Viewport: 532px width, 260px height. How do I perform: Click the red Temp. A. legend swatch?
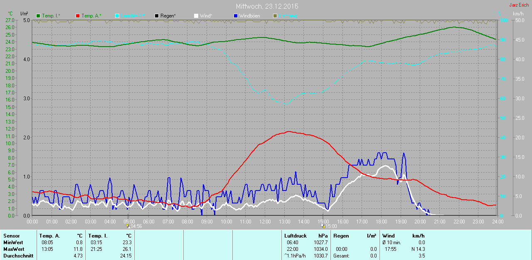78,16
